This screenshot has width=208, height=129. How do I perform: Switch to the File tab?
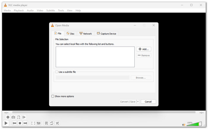[58, 34]
